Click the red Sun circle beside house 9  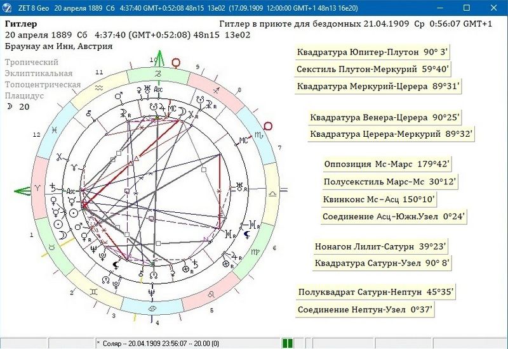coord(177,62)
